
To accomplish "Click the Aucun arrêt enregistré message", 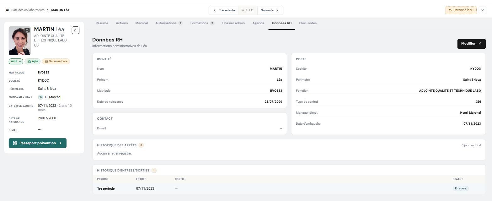I will [x=115, y=153].
